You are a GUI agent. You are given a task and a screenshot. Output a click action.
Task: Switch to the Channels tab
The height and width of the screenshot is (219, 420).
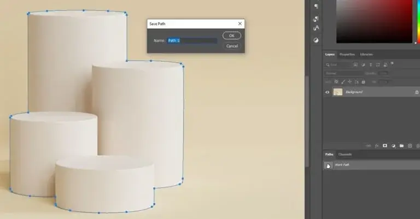(x=345, y=155)
